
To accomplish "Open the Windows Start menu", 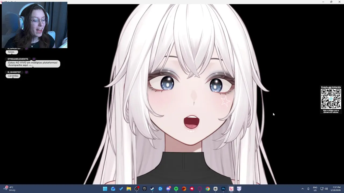I will pyautogui.click(x=105, y=189).
